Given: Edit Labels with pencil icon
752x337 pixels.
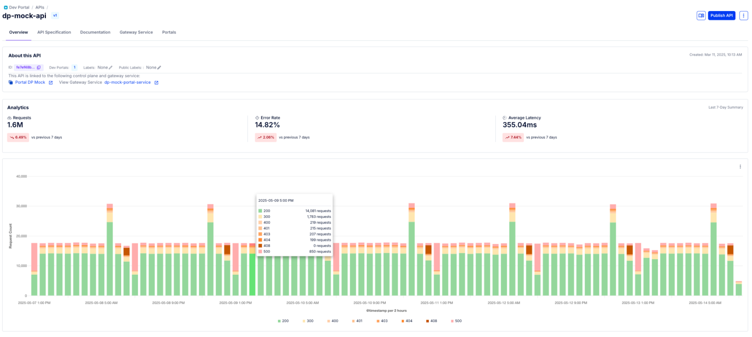Looking at the screenshot, I should [x=111, y=67].
